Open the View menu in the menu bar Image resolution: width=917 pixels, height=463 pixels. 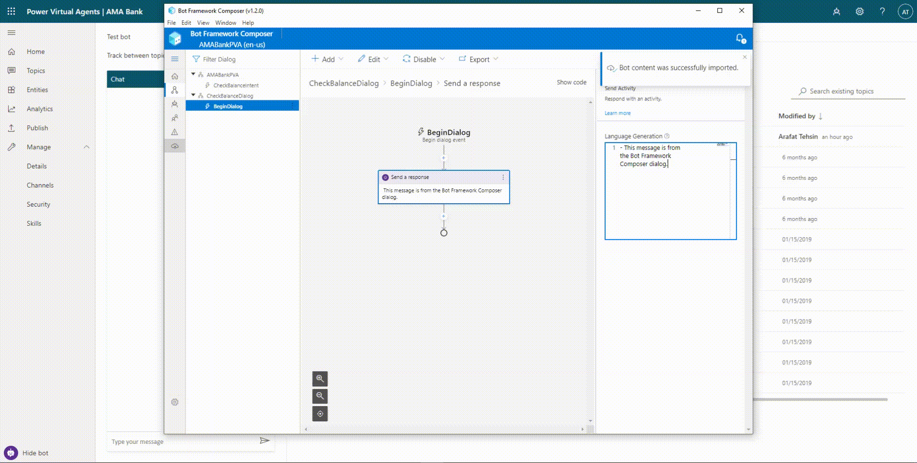click(203, 22)
